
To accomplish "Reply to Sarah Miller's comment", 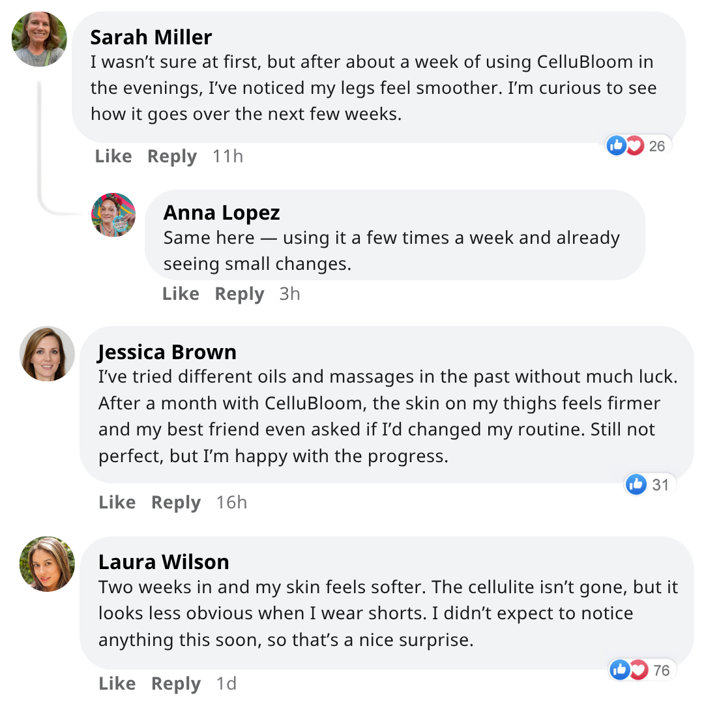I will coord(172,156).
